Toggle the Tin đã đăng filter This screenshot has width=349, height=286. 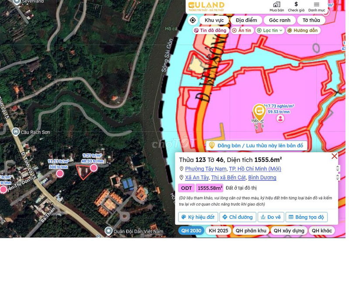[210, 31]
